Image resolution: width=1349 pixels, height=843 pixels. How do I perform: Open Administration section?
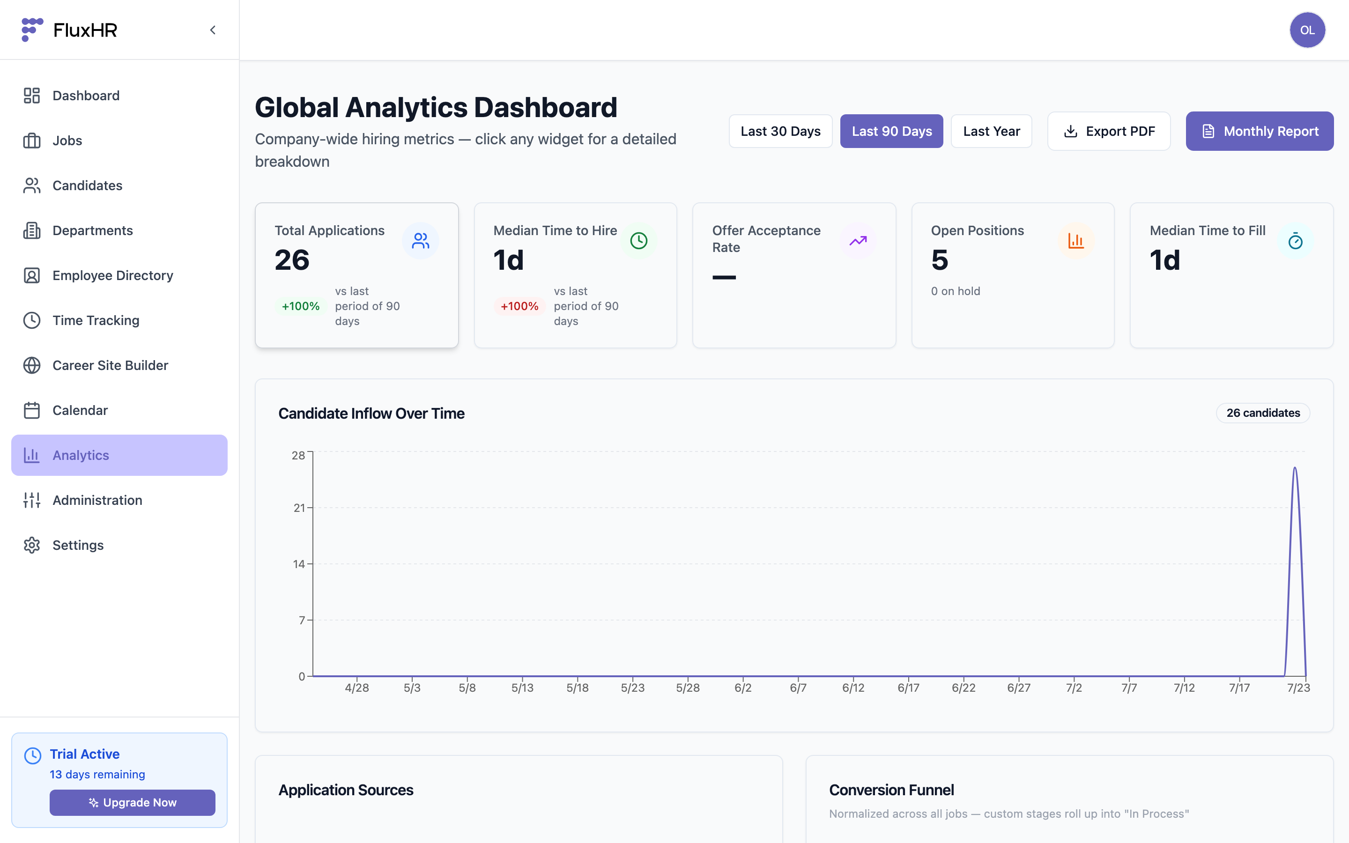(x=119, y=500)
